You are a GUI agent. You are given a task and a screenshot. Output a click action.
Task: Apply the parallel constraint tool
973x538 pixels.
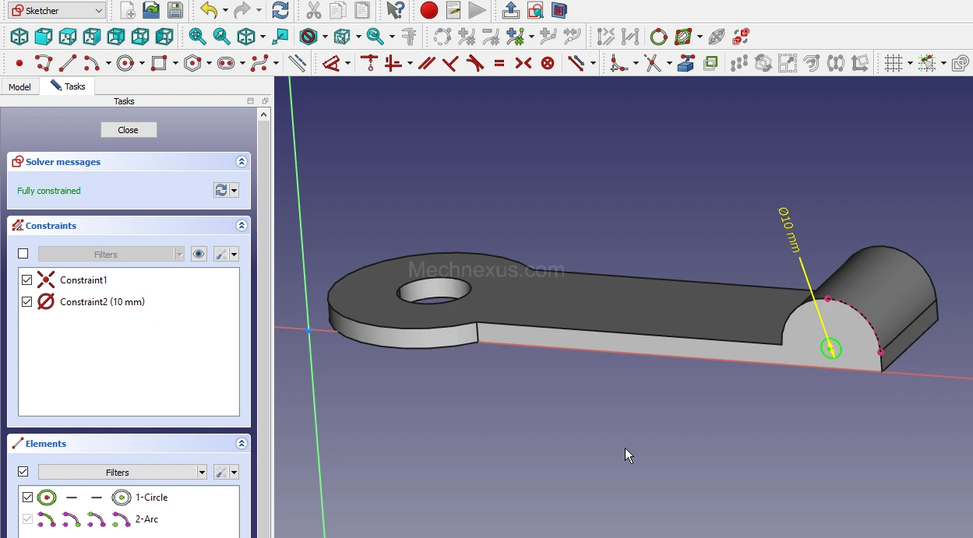tap(426, 63)
